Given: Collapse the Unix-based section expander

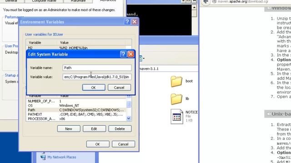Looking at the screenshot, I should pyautogui.click(x=269, y=114).
